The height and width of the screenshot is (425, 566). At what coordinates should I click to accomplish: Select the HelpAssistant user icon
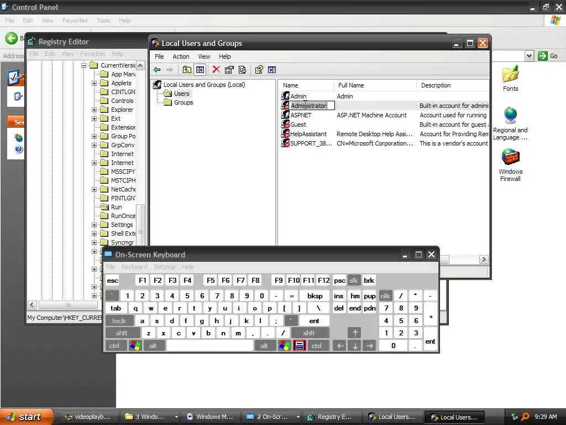[x=285, y=134]
